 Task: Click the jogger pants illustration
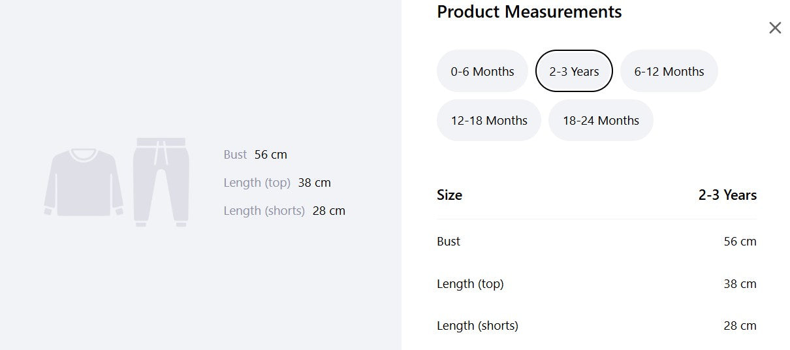[x=161, y=182]
